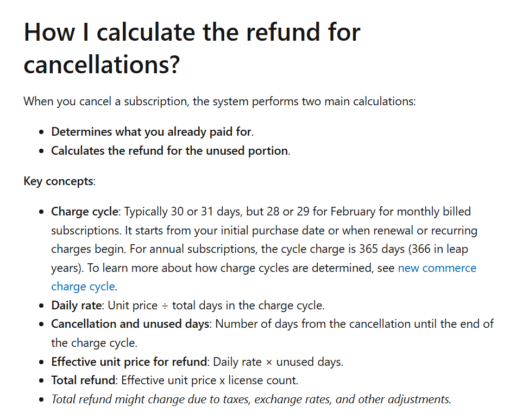Click 'Effective unit price for refund' term
Screen dimensions: 516x419
tap(129, 362)
